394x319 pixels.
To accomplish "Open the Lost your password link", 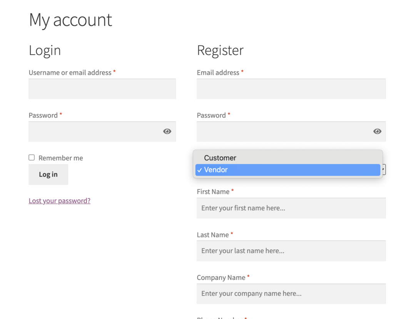I will point(60,200).
